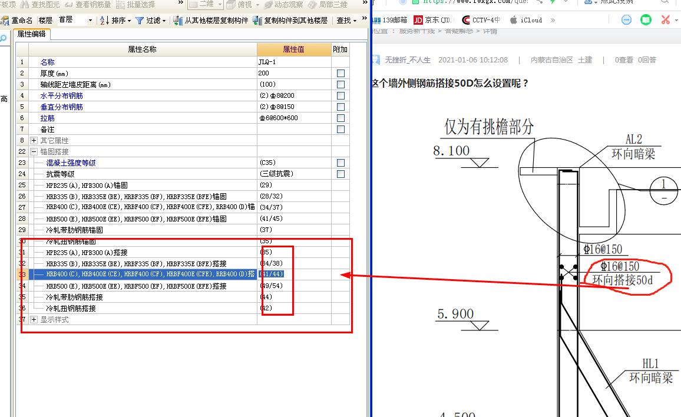Toggle 附加 checkbox for 混凝土强度等级 row
681x417 pixels.
(x=341, y=163)
